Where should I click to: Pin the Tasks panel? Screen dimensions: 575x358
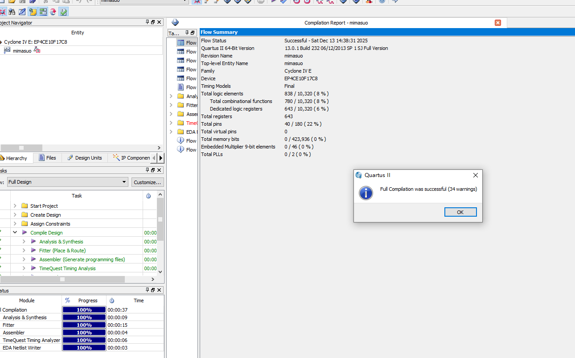coord(148,170)
